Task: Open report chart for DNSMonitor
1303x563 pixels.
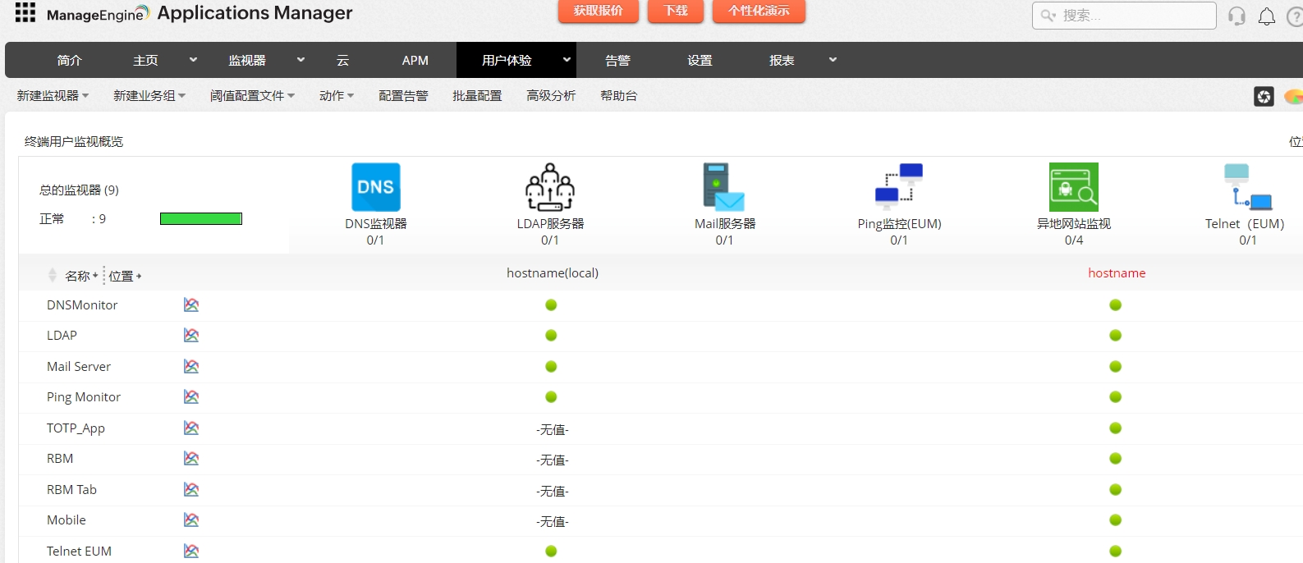Action: point(191,304)
